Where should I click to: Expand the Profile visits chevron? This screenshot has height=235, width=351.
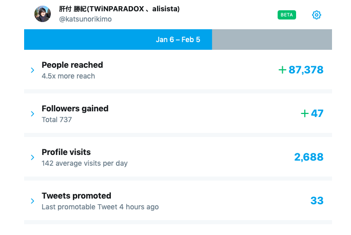[x=32, y=158]
